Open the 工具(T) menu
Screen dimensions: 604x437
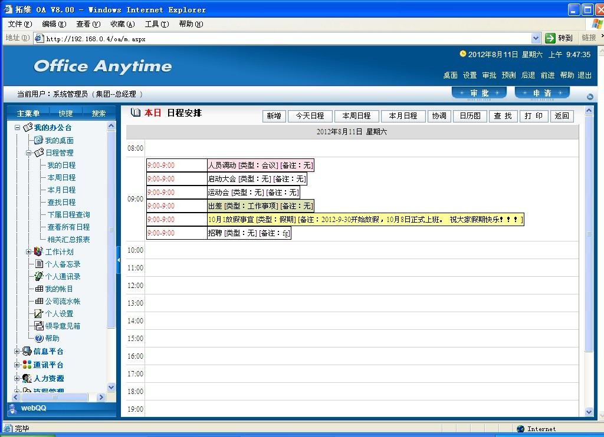[x=156, y=24]
